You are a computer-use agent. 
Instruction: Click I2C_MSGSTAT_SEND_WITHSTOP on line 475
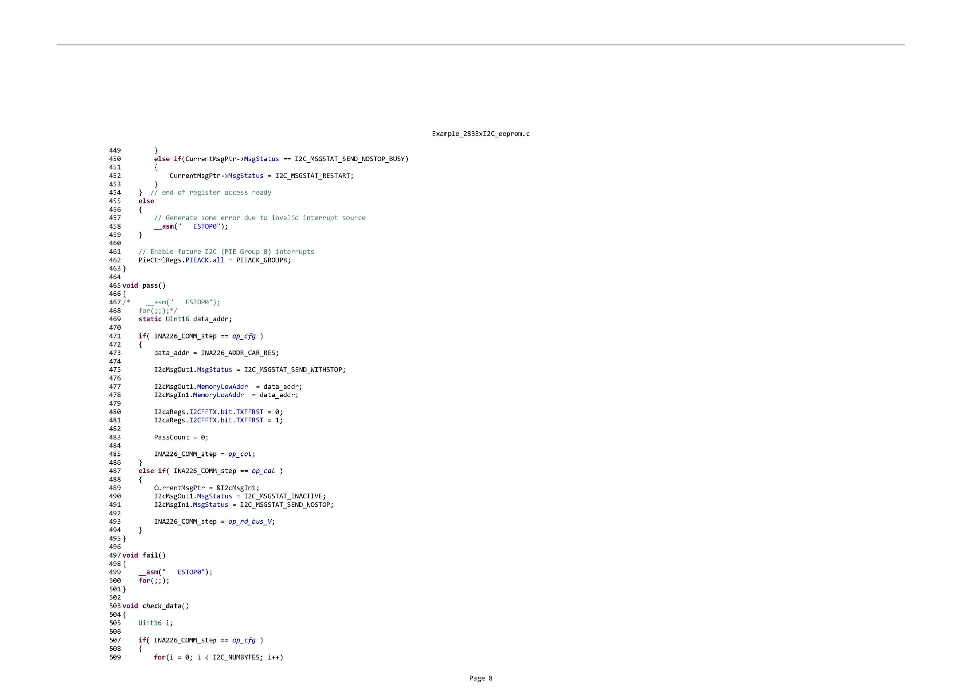coord(293,370)
